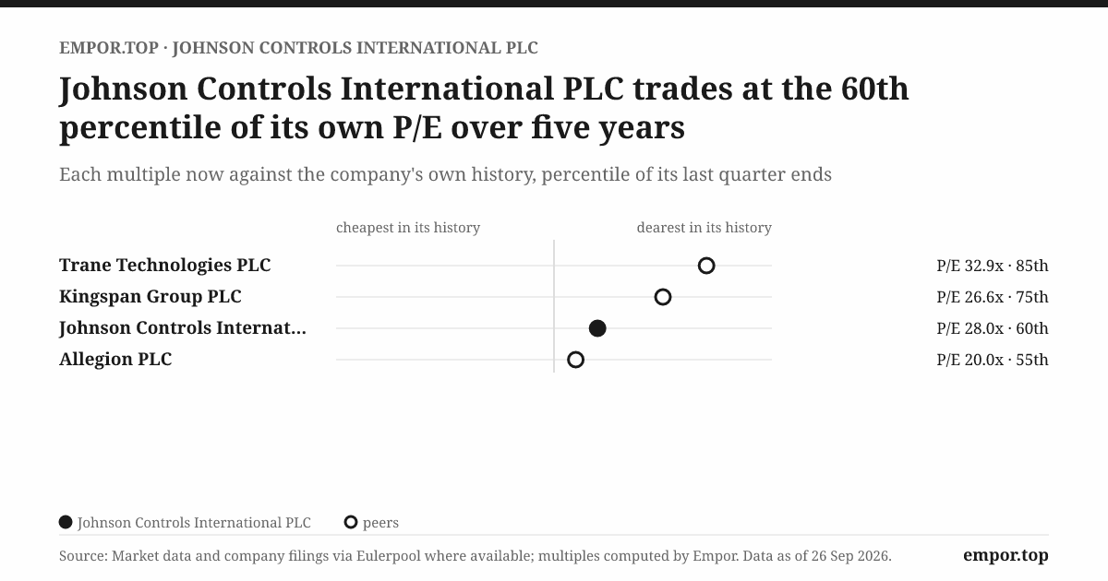Click the filled legend dot for Johnson Controls
This screenshot has height=581, width=1108.
(66, 522)
